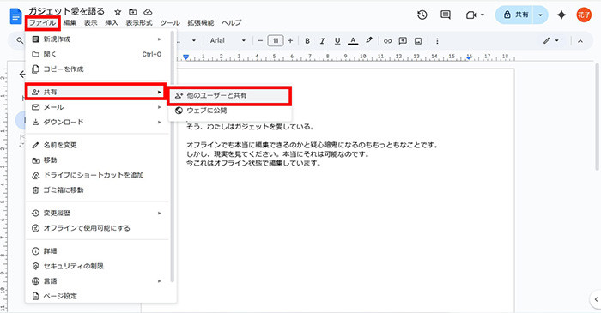Decrease font size with the minus button
The image size is (601, 313).
coord(260,40)
